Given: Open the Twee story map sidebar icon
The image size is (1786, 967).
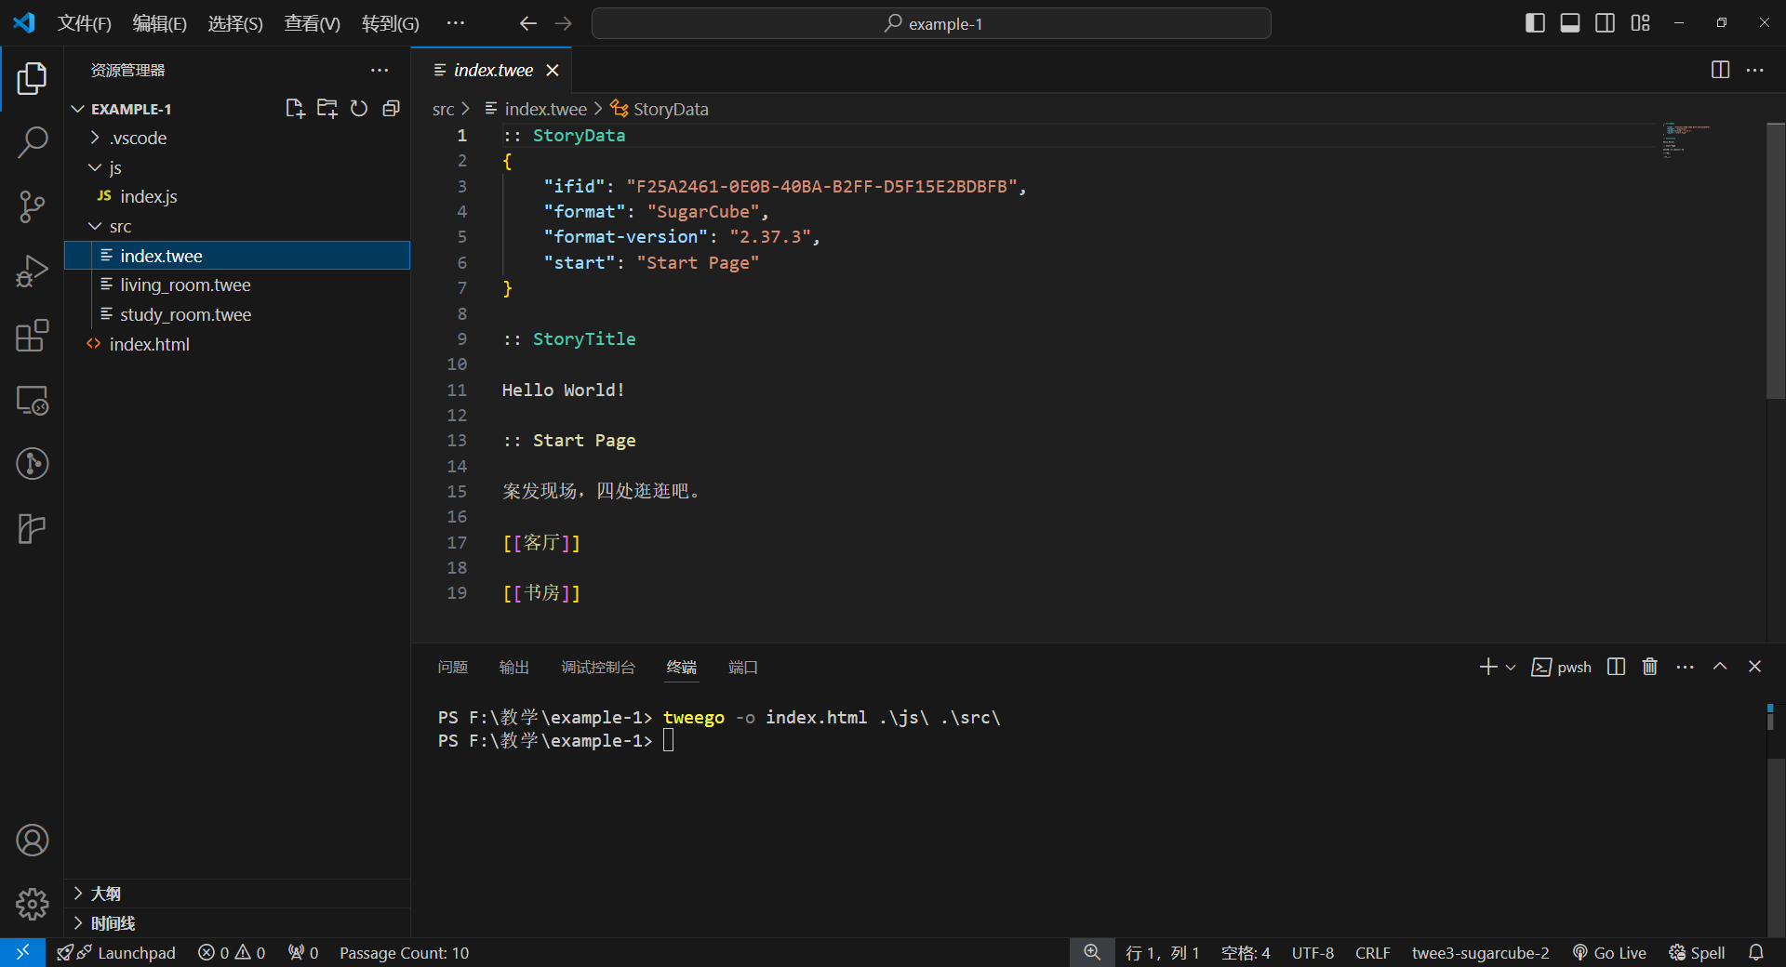Looking at the screenshot, I should click(x=32, y=528).
